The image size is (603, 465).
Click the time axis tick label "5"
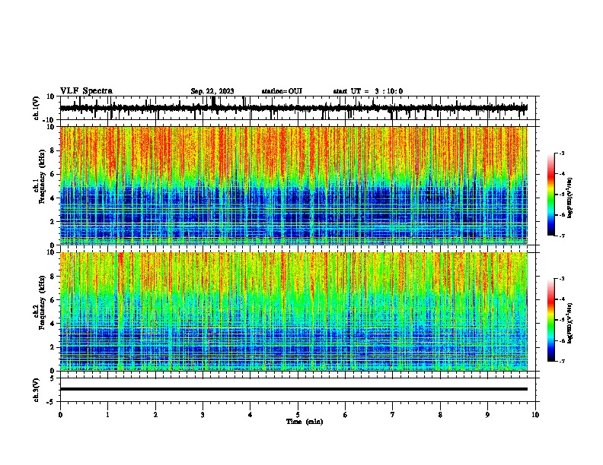298,415
